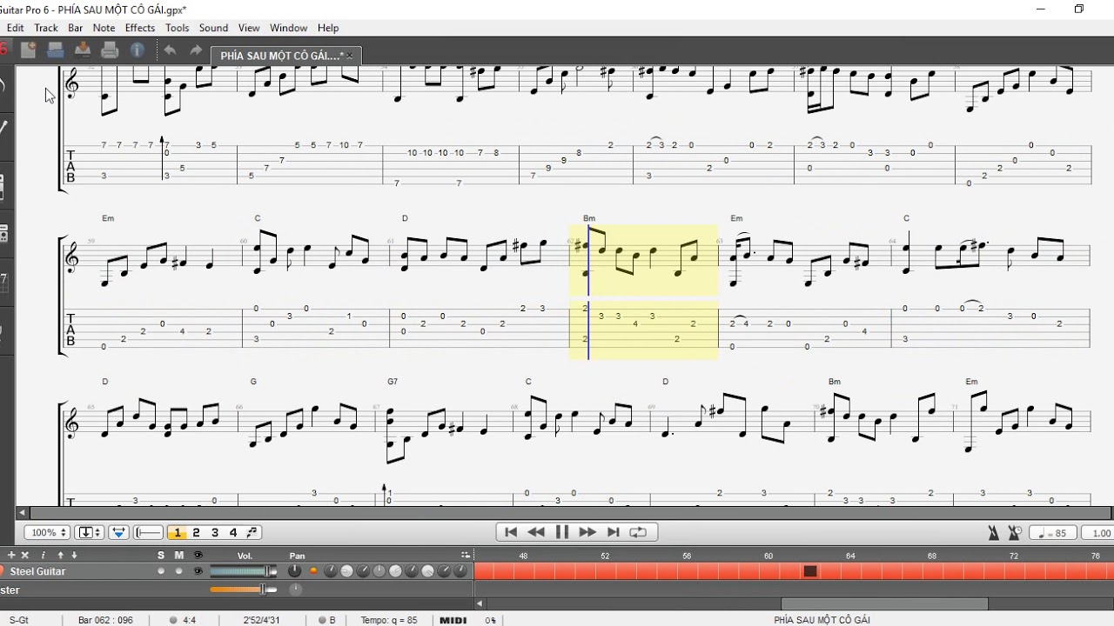Add a new track with plus icon
1114x626 pixels.
11,555
